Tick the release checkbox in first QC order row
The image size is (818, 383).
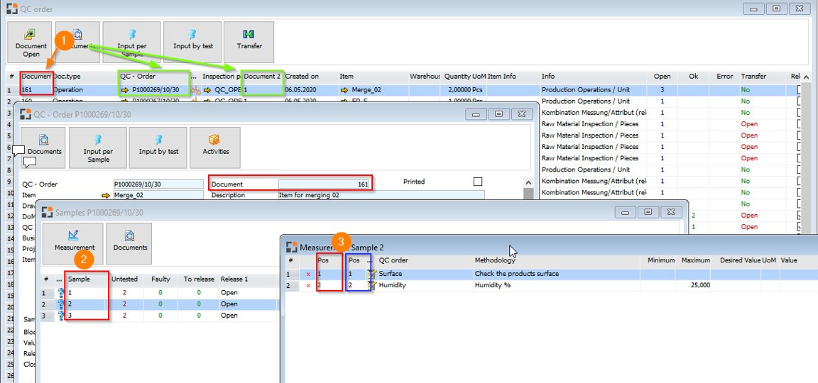tap(800, 90)
